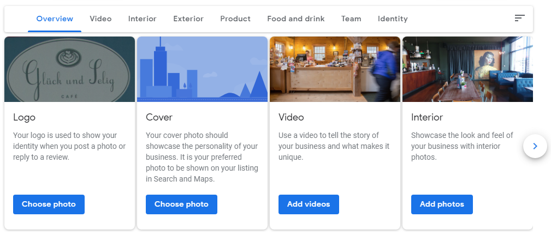Click the Add videos button

[309, 204]
